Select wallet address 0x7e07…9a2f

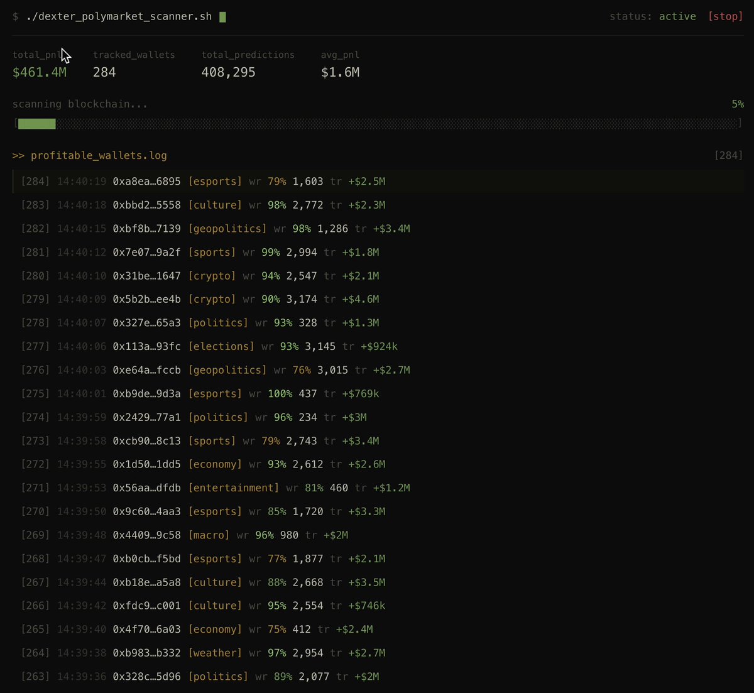[147, 253]
